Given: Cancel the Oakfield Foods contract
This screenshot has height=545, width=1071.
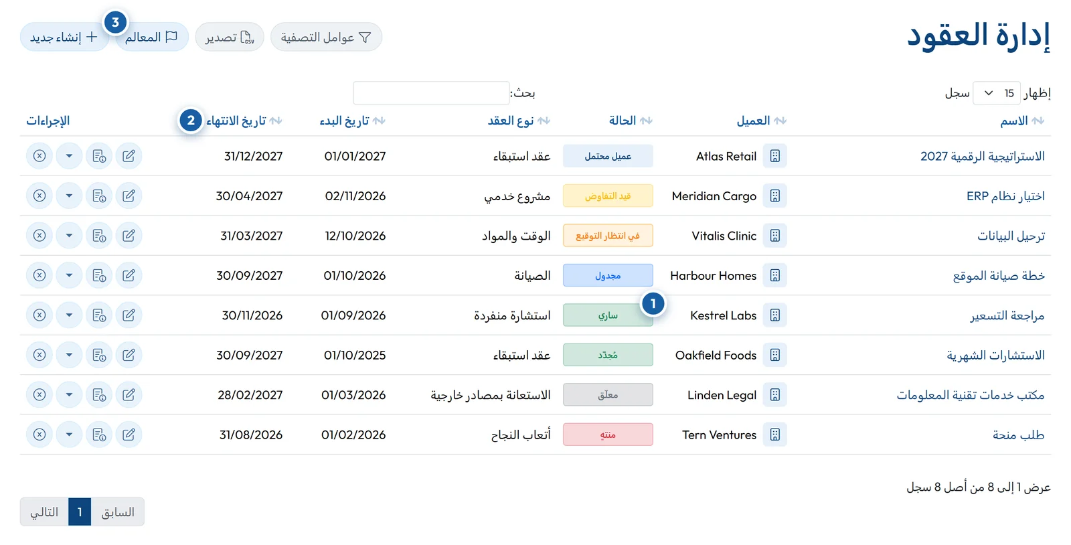Looking at the screenshot, I should pyautogui.click(x=39, y=355).
